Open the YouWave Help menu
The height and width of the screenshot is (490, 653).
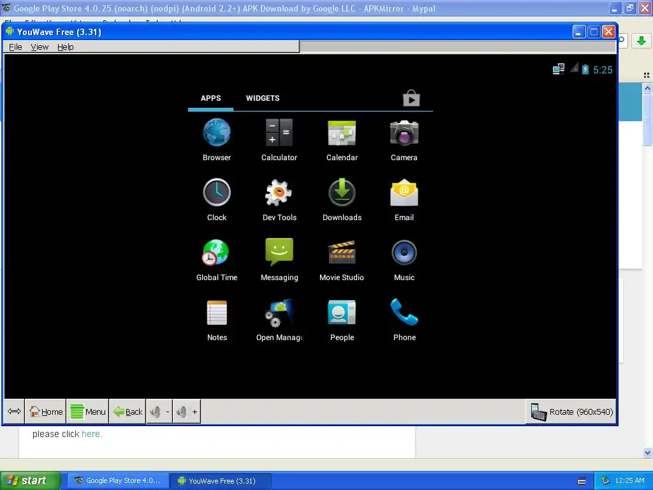(x=66, y=47)
